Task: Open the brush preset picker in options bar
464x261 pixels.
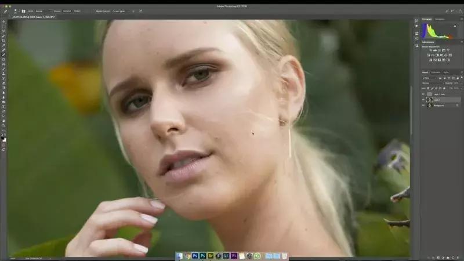Action: point(16,11)
